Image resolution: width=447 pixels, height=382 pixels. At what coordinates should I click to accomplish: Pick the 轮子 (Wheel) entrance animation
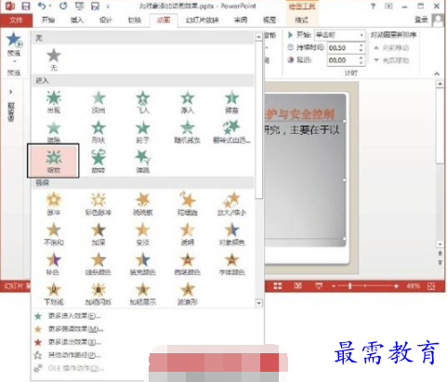(142, 132)
